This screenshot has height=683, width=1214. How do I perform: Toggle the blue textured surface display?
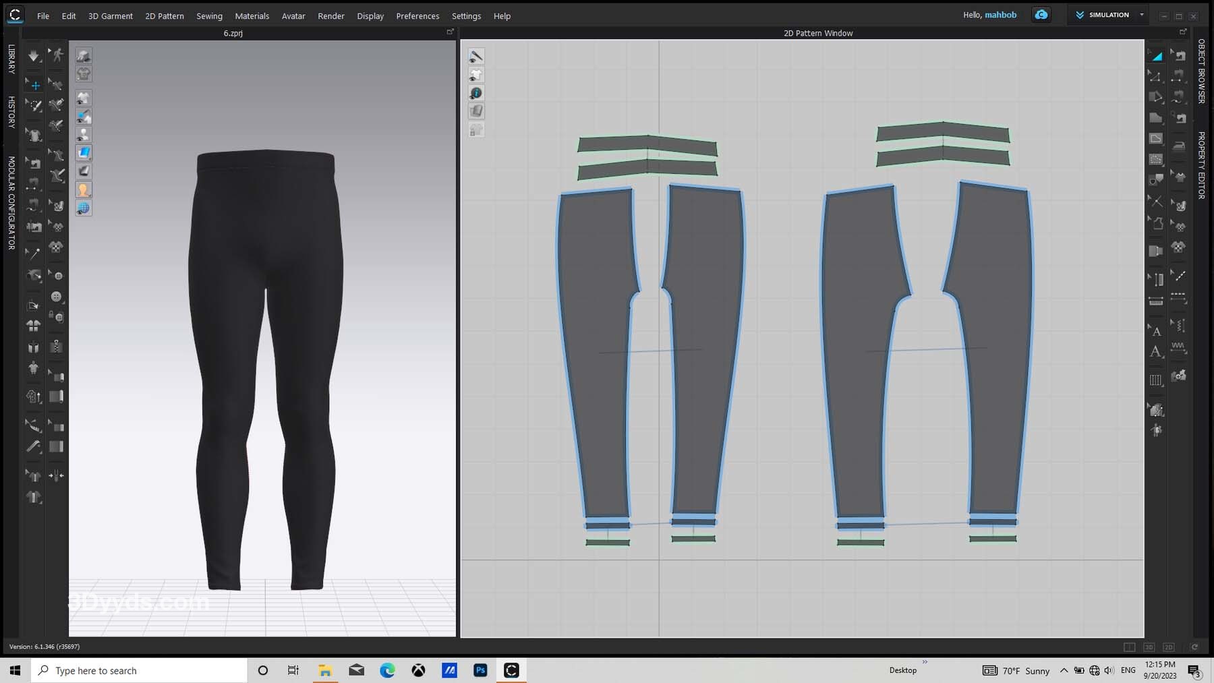84,153
